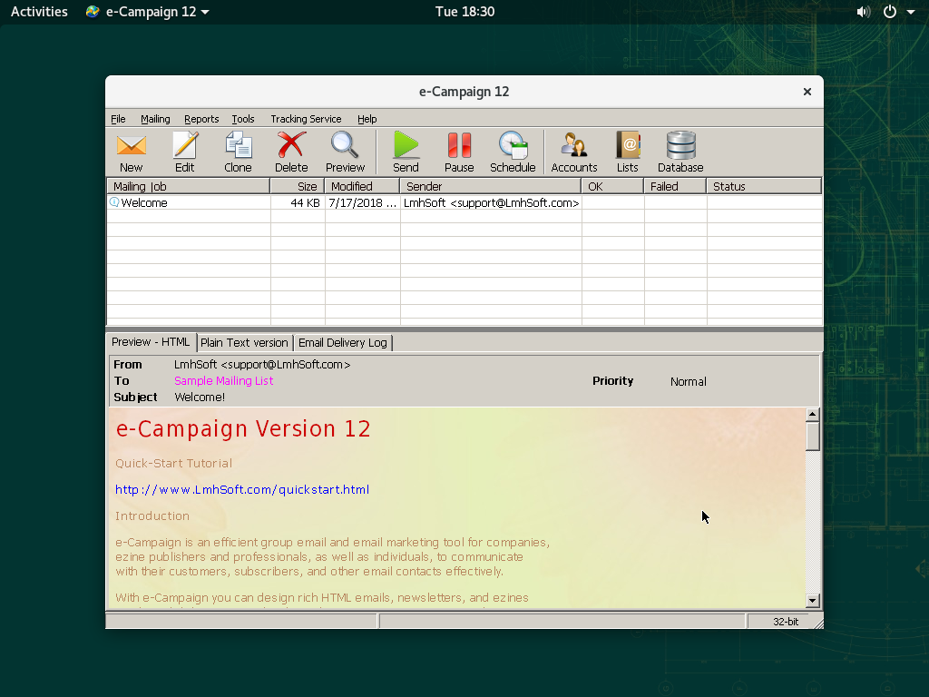Open the Edit tool for the mailing

tap(184, 152)
